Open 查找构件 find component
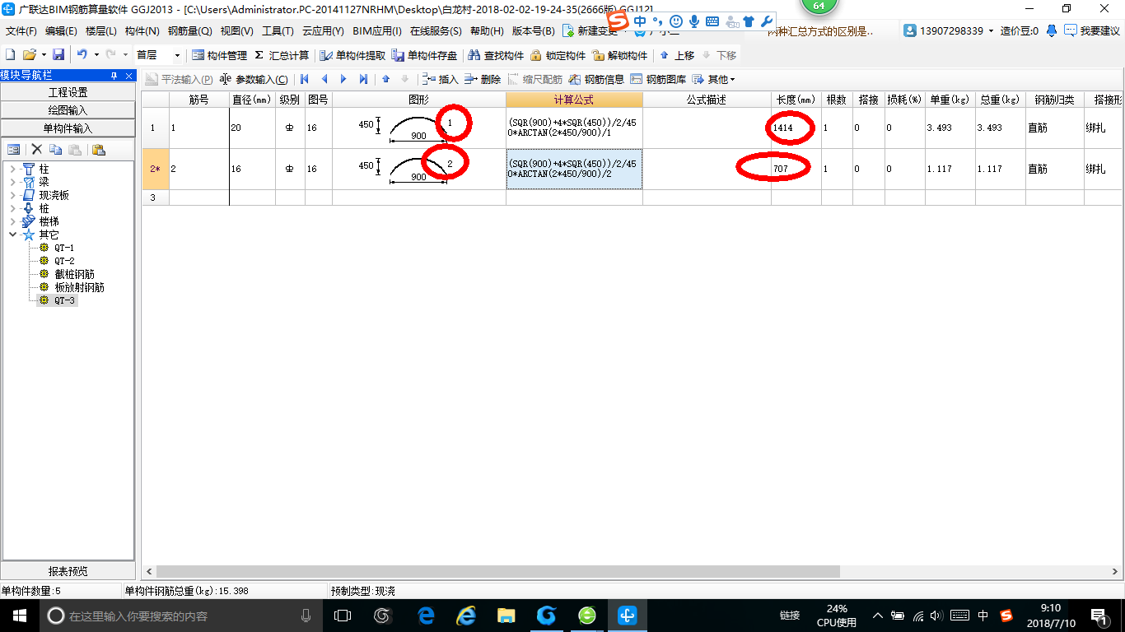 tap(496, 55)
